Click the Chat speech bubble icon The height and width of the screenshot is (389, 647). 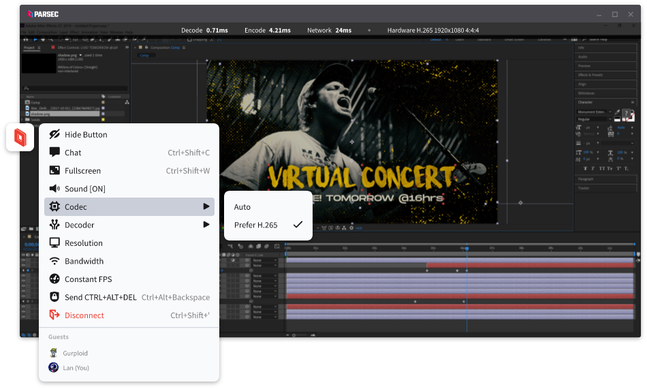tap(54, 153)
